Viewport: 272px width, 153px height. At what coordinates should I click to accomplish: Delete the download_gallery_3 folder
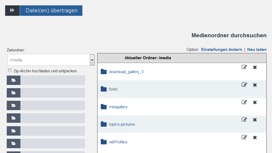point(255,67)
